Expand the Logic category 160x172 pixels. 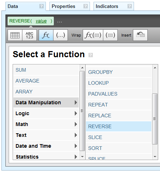46,113
